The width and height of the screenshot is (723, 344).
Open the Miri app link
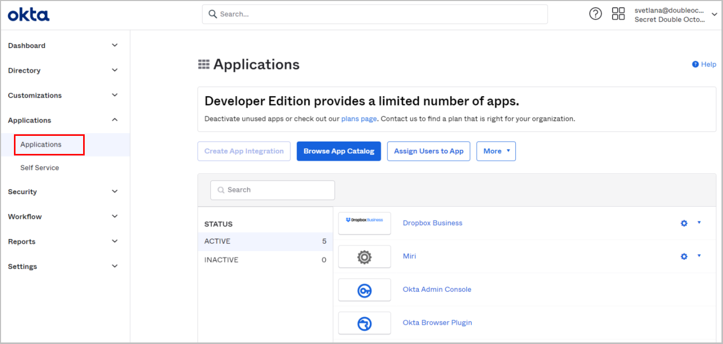410,256
